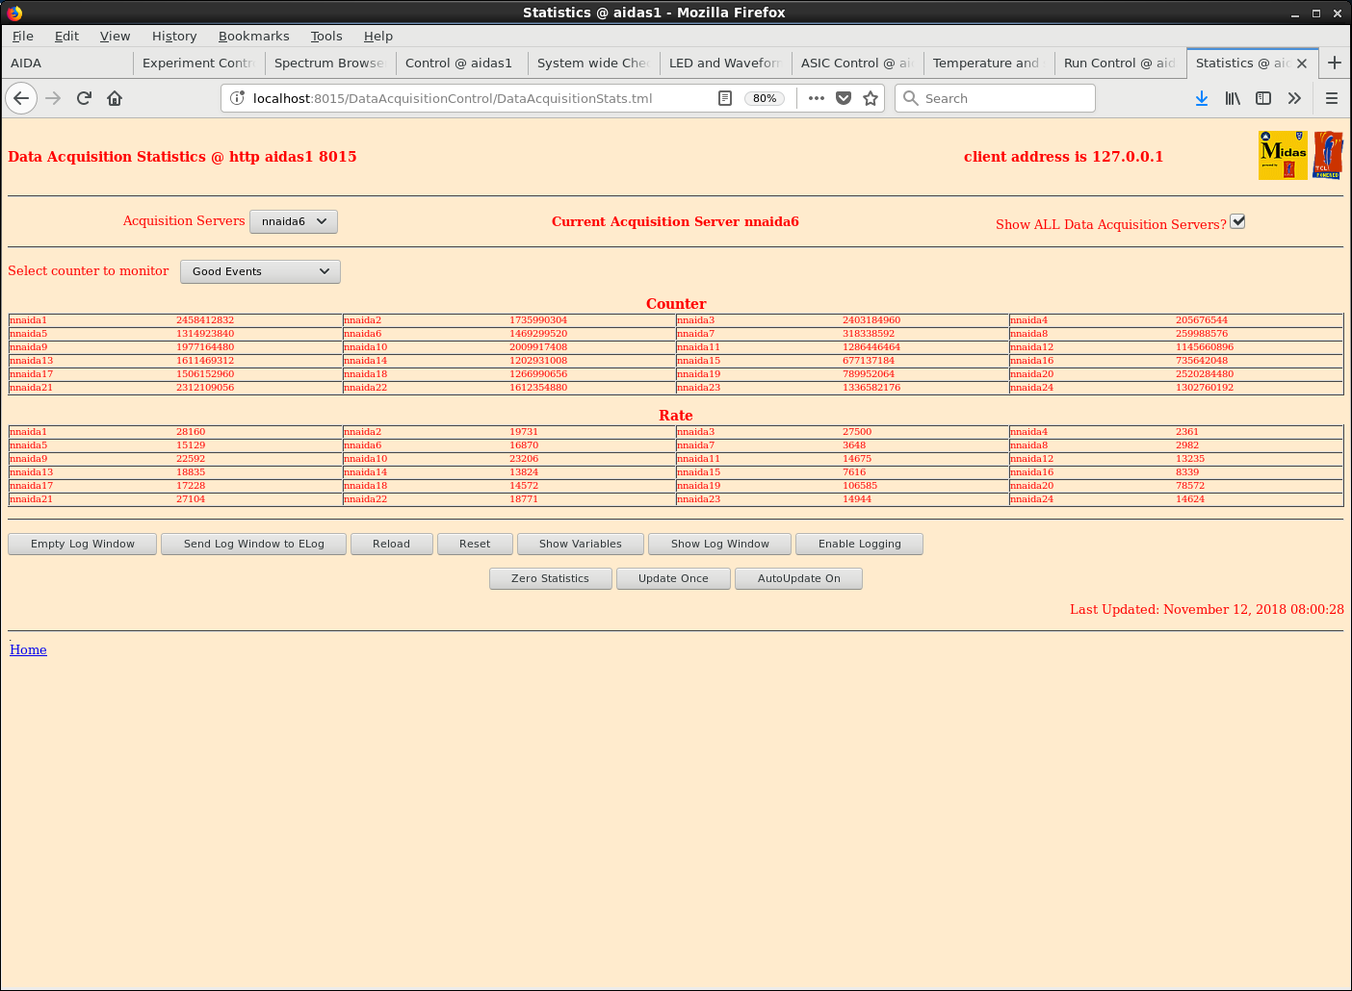1352x991 pixels.
Task: Go to the browser home page icon
Action: [115, 98]
